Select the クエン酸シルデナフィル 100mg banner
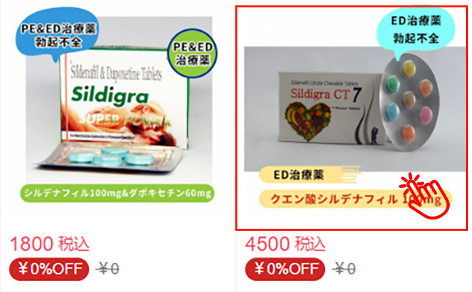This screenshot has width=472, height=292. pos(355,199)
